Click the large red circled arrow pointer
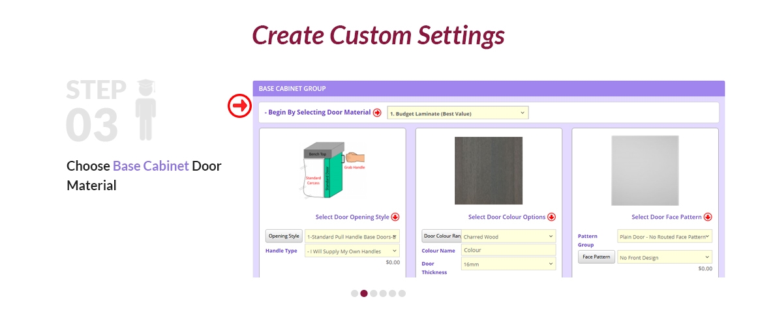 (x=239, y=106)
